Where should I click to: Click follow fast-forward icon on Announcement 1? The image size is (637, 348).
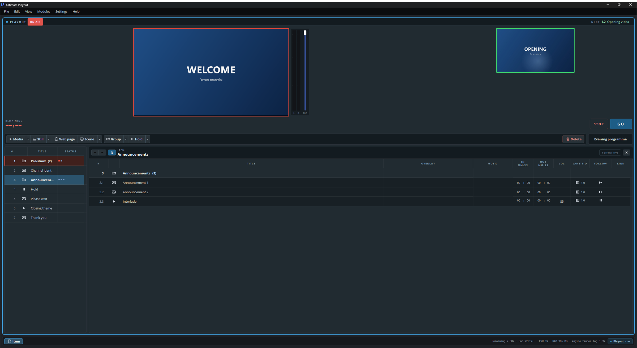tap(600, 182)
